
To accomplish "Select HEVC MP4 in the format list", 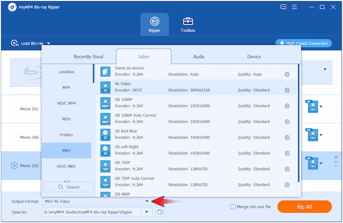I will (66, 103).
